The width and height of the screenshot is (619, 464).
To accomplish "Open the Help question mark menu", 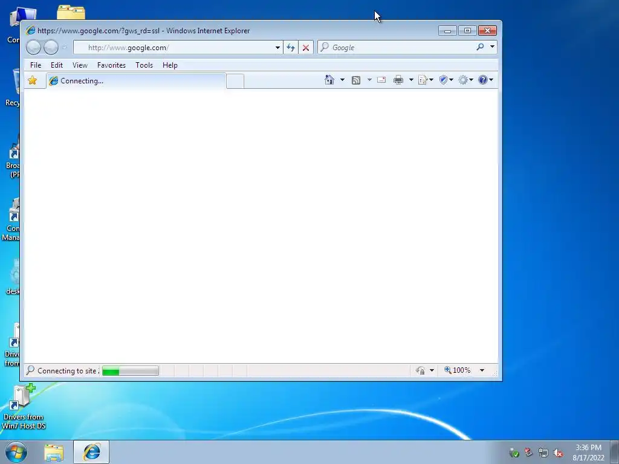I will point(485,80).
